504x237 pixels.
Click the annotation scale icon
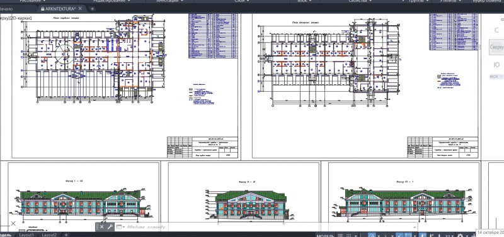[x=439, y=235]
